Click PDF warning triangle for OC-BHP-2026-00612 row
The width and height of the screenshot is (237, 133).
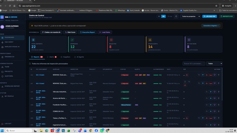187,118
